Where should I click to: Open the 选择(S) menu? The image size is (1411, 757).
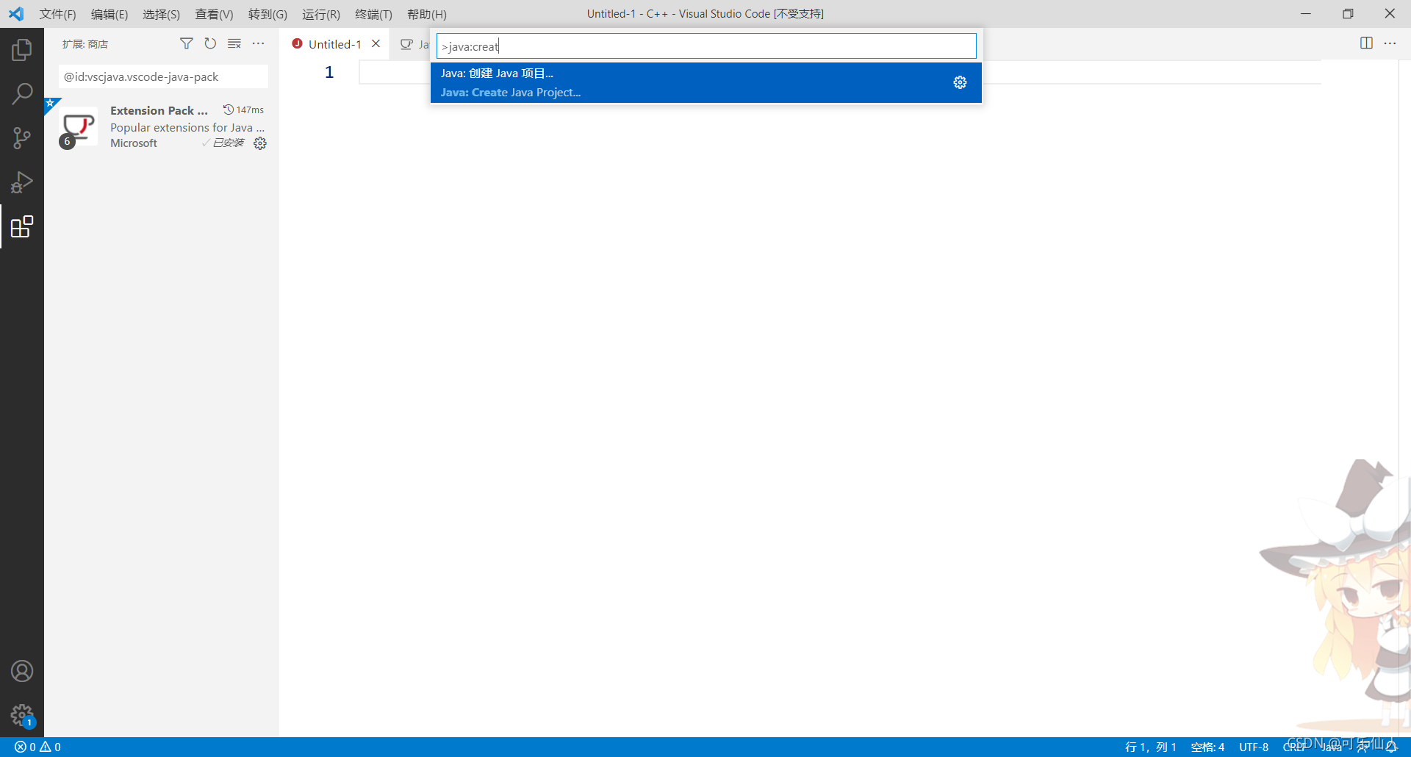click(x=161, y=14)
